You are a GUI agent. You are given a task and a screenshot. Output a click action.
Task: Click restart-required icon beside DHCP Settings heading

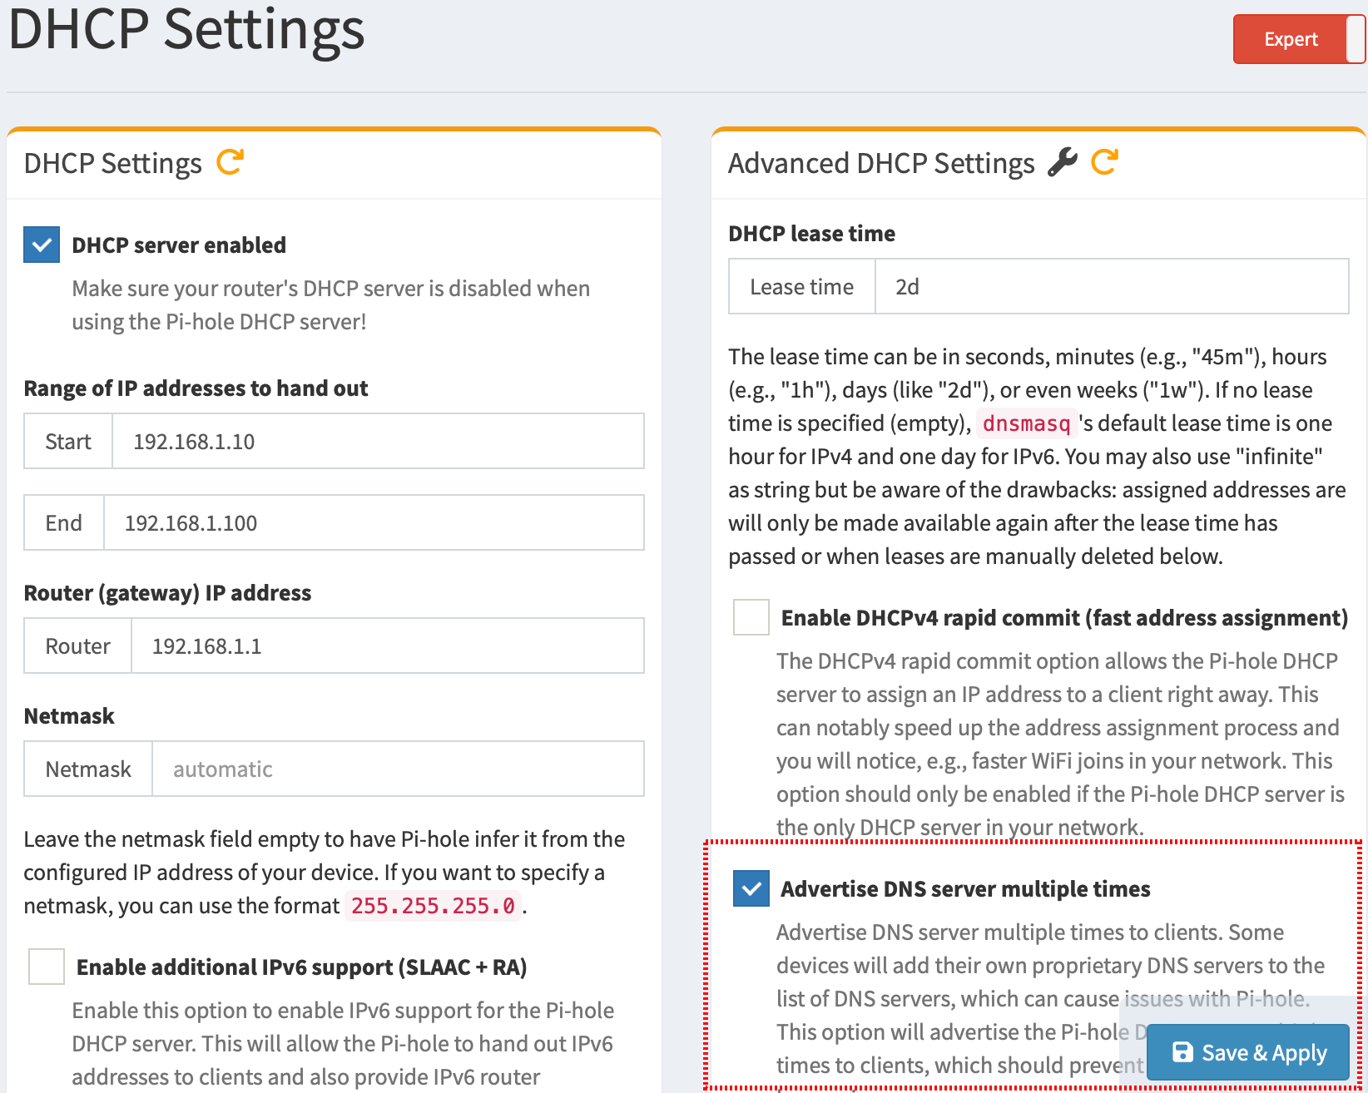[230, 162]
